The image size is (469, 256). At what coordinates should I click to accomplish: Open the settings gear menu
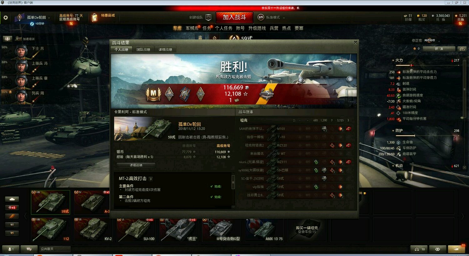pos(6,18)
